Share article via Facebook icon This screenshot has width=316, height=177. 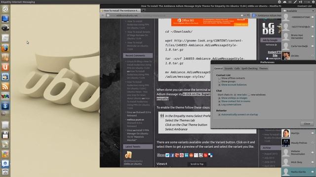[x=172, y=155]
